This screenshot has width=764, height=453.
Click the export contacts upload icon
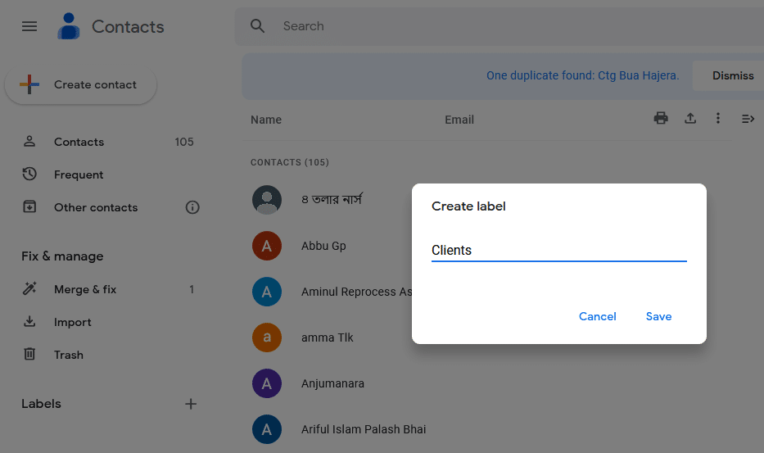click(x=690, y=118)
